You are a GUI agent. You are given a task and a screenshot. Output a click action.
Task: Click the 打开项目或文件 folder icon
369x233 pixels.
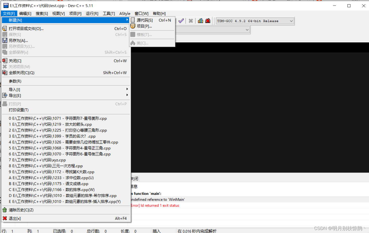(x=5, y=28)
